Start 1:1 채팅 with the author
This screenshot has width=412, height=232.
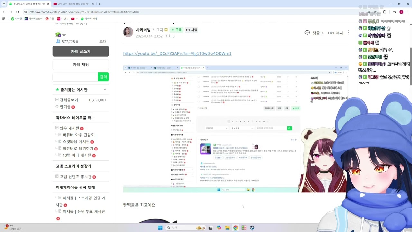[x=191, y=30]
